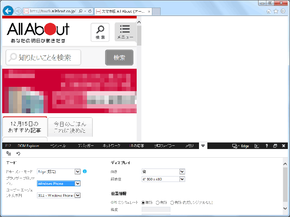Open the IE settings gear icon
290x217 pixels.
(283, 11)
